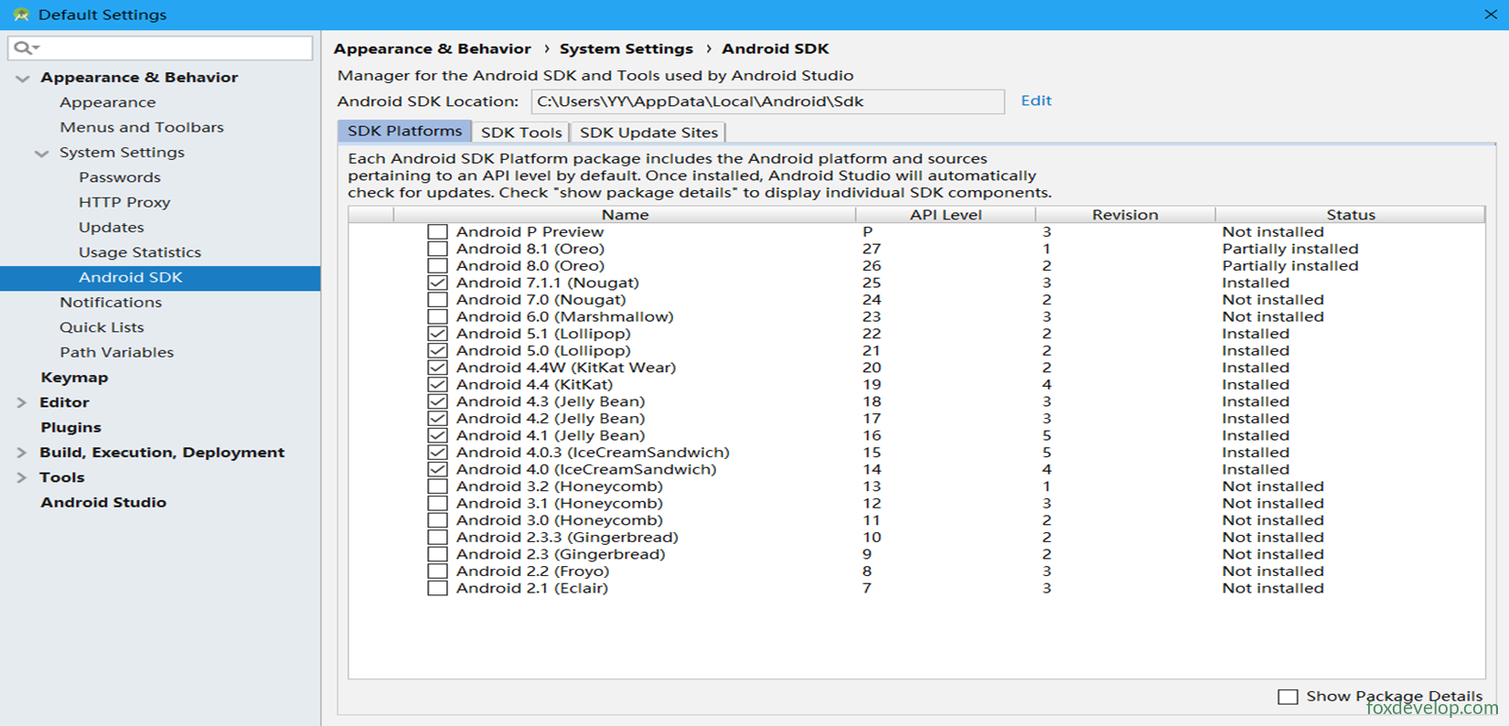Check the Android 8.1 (Oreo) box
Screen dimensions: 1509x726
(x=437, y=249)
